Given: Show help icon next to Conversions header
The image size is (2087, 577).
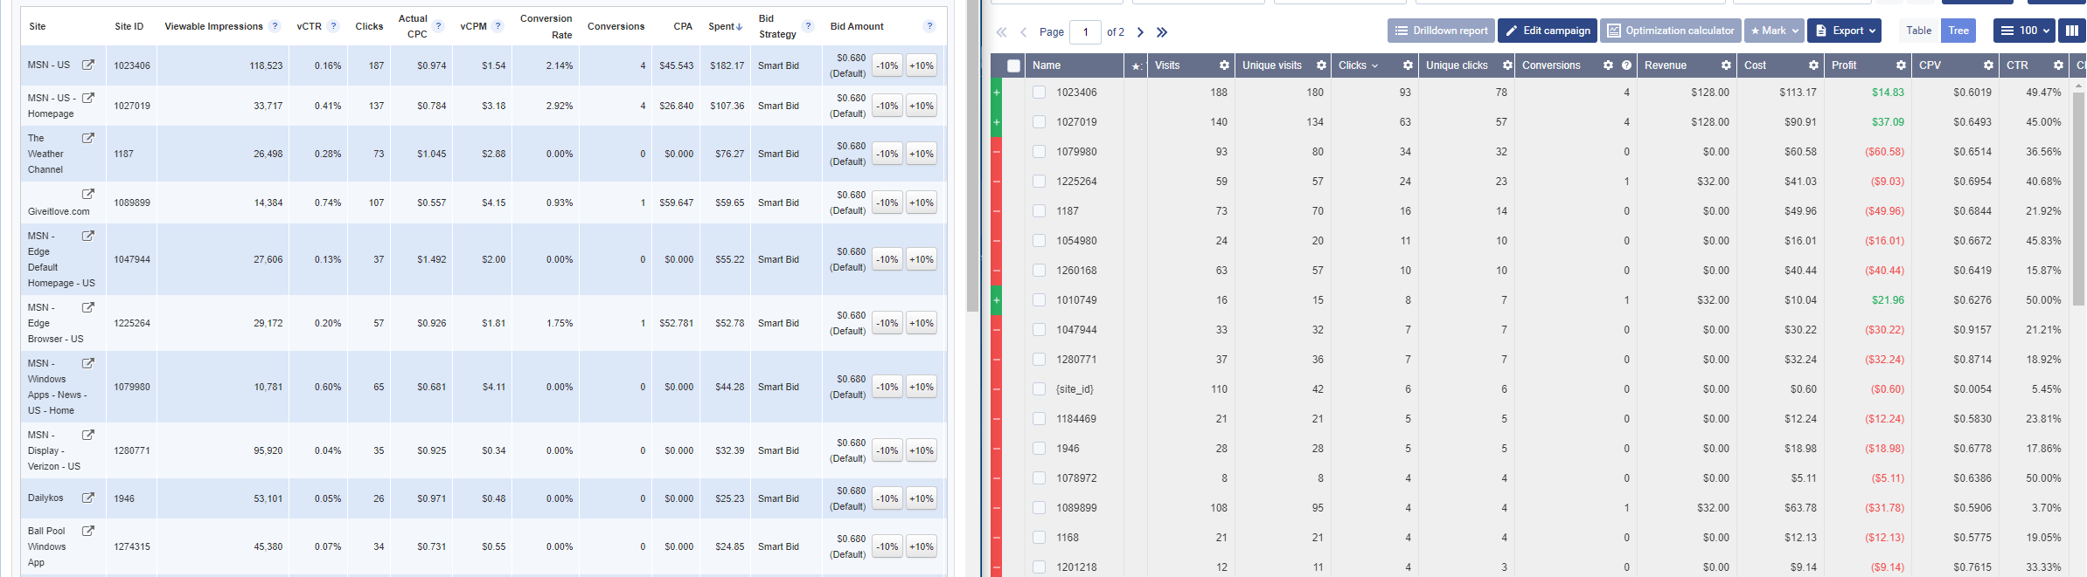Looking at the screenshot, I should coord(1626,65).
